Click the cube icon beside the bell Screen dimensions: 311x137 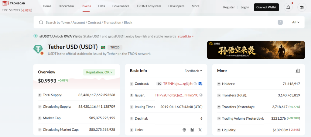click(301, 7)
